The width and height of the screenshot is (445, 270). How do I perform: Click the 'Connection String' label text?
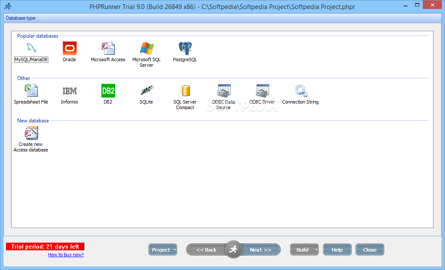click(300, 102)
